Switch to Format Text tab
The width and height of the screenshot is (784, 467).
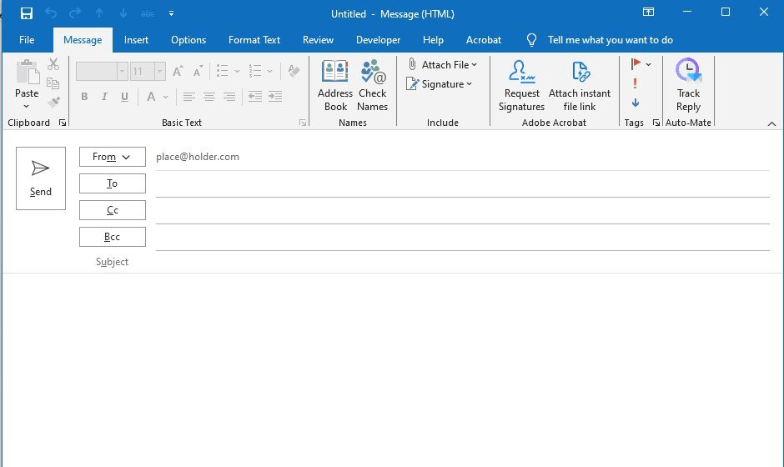[x=254, y=40]
